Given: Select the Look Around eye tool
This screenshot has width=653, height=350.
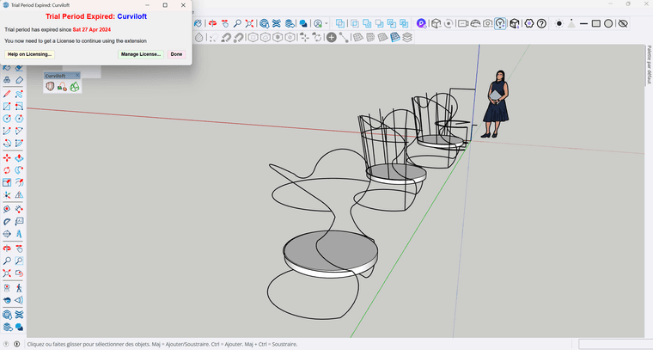Looking at the screenshot, I should point(7,300).
